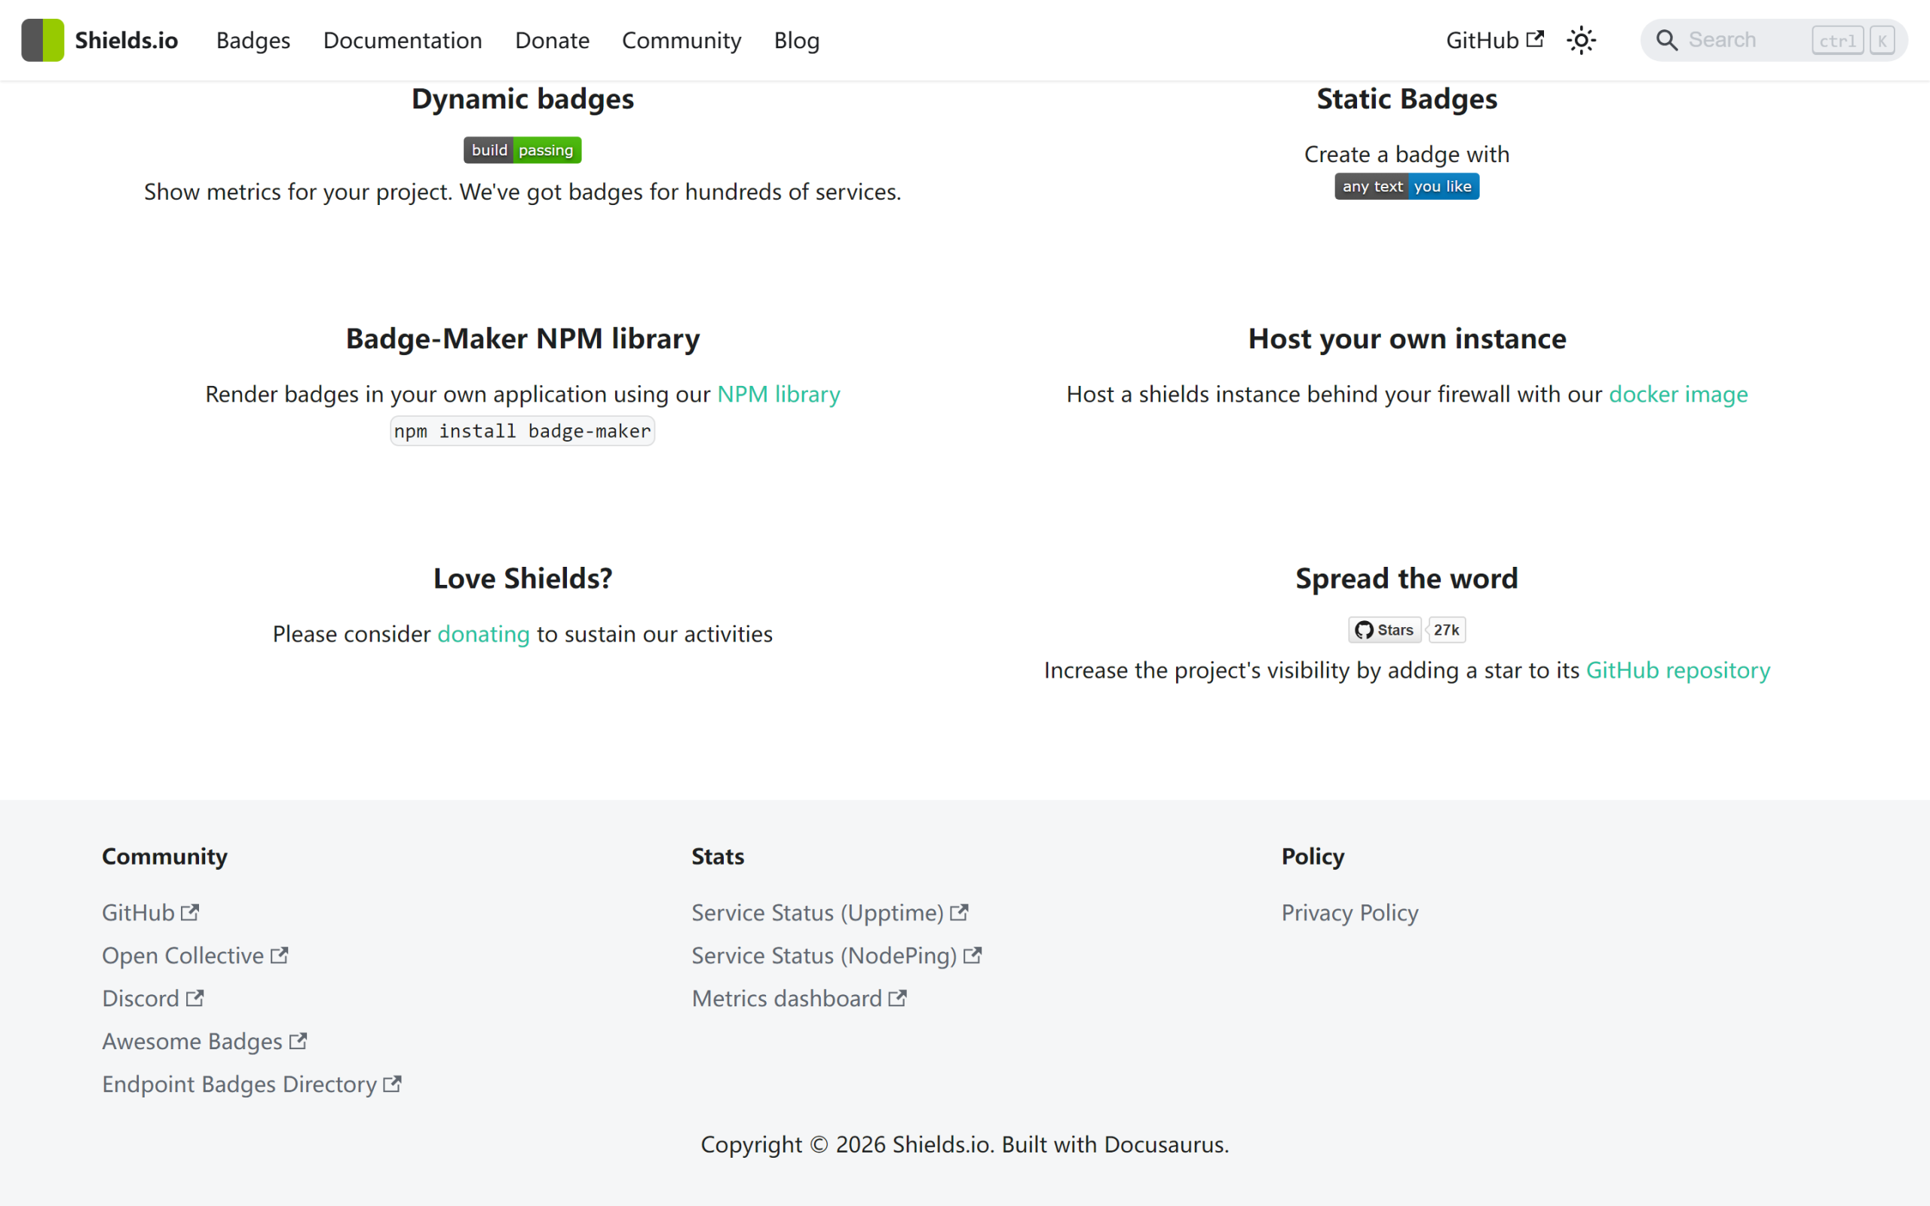The width and height of the screenshot is (1930, 1206).
Task: Focus the Search input field
Action: coord(1774,40)
